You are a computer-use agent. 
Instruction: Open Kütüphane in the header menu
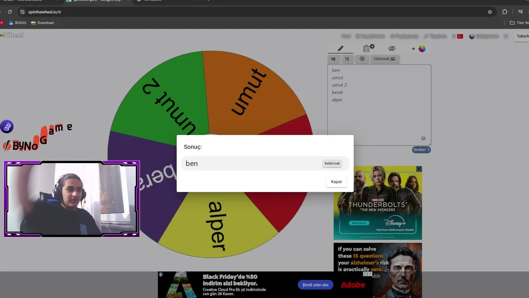tap(484, 36)
